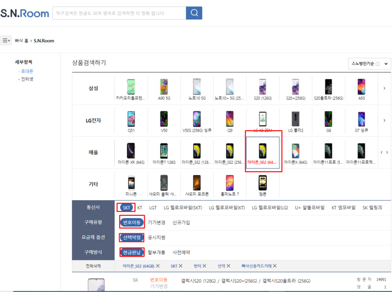Screen dimensions: 392x292
Task: Select 기기변경 purchase type
Action: pos(156,222)
